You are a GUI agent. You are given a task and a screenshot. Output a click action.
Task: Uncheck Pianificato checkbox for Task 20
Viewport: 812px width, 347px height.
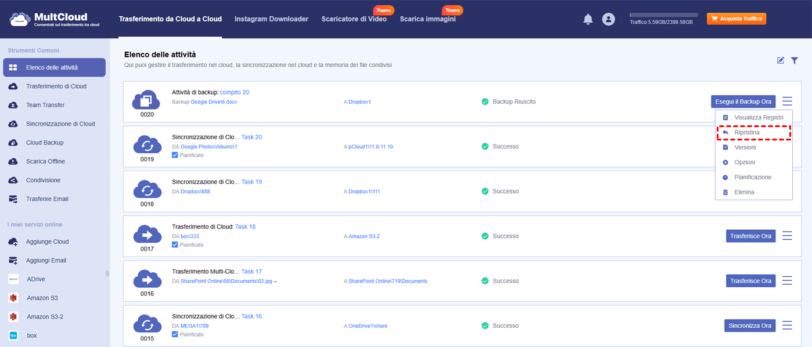(x=175, y=156)
